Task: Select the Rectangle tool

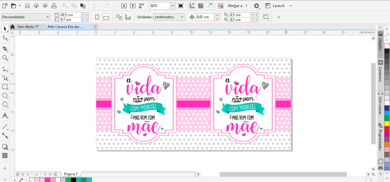Action: pos(5,87)
